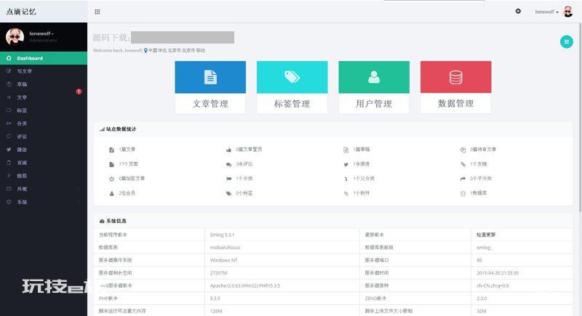Click the 2015-04-30 server time value
This screenshot has height=316, width=582.
pyautogui.click(x=498, y=273)
